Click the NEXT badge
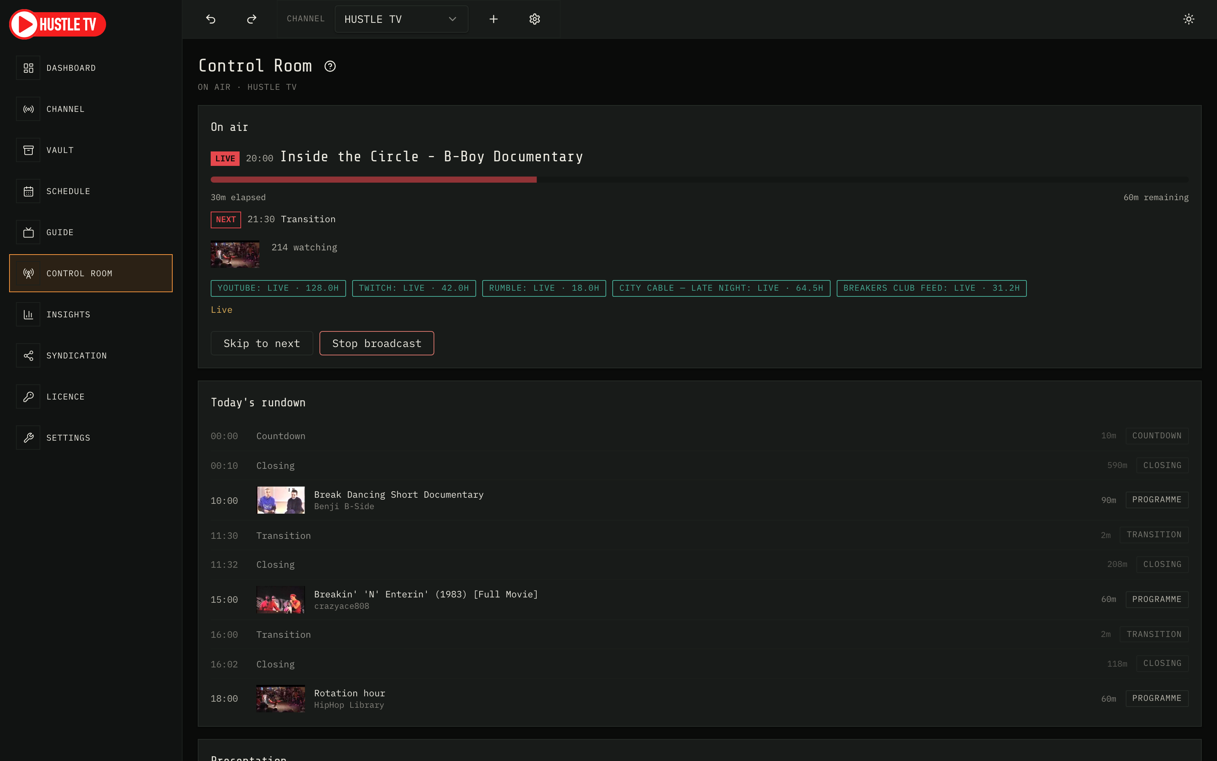1217x761 pixels. pyautogui.click(x=226, y=220)
